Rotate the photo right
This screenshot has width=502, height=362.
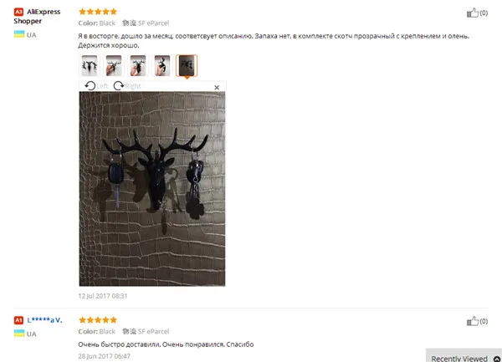127,86
